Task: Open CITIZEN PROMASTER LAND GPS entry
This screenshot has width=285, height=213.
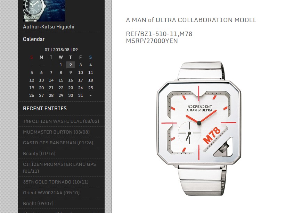Action: (x=59, y=168)
